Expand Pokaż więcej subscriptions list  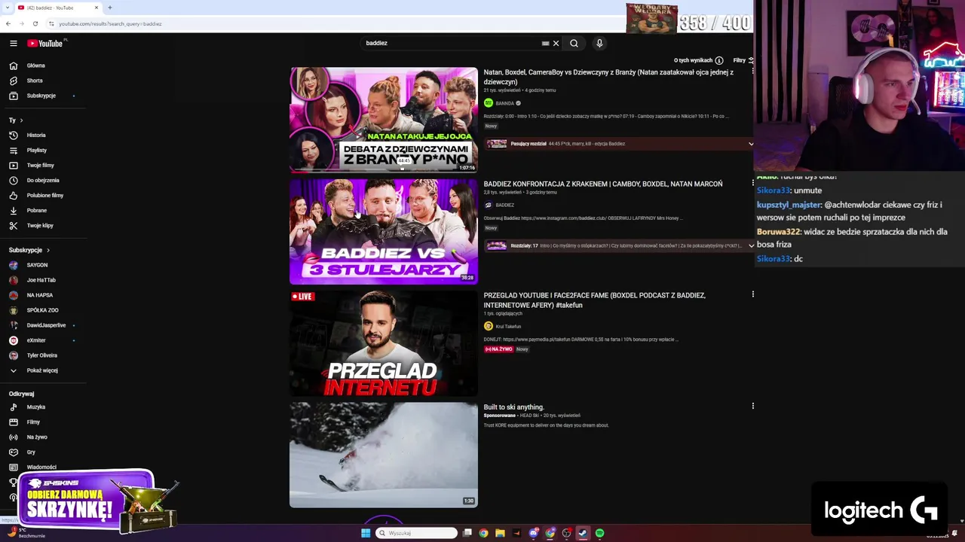click(42, 370)
